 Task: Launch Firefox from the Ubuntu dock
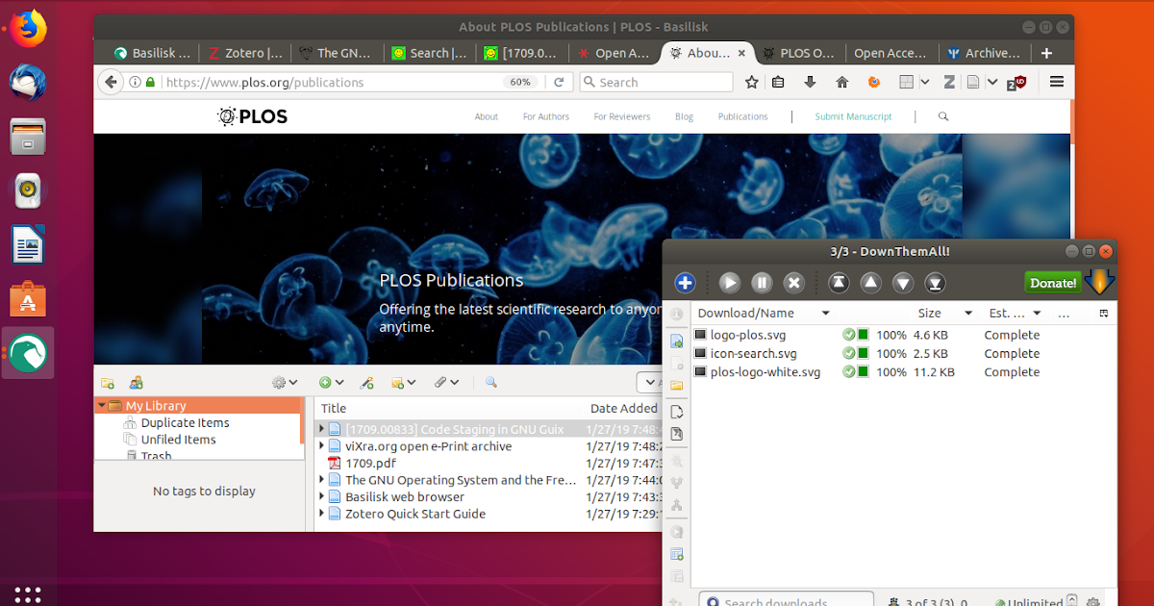click(27, 28)
